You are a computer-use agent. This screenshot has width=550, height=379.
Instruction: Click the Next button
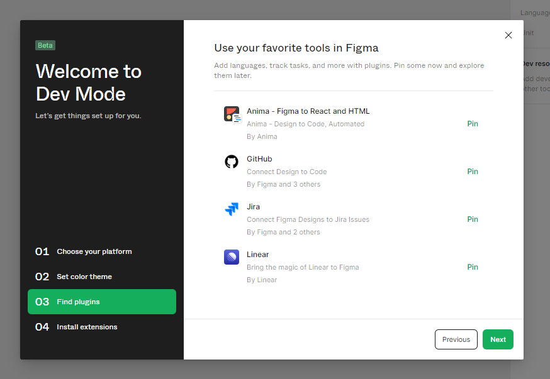pos(498,339)
